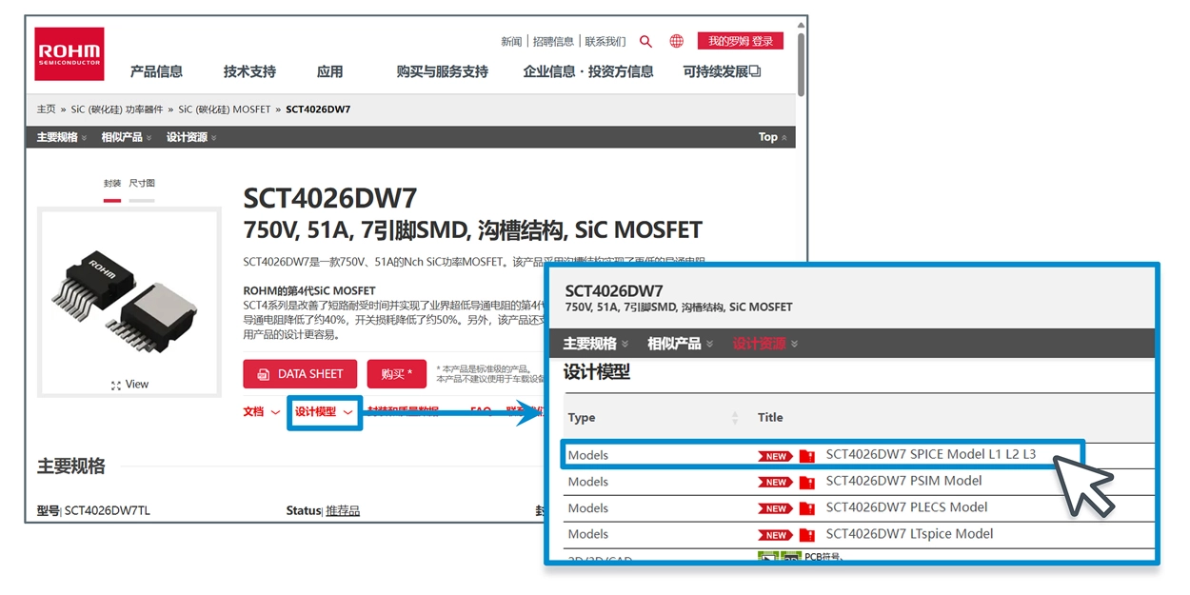1190x595 pixels.
Task: Click the ROHM Semiconductor logo
Action: point(69,54)
